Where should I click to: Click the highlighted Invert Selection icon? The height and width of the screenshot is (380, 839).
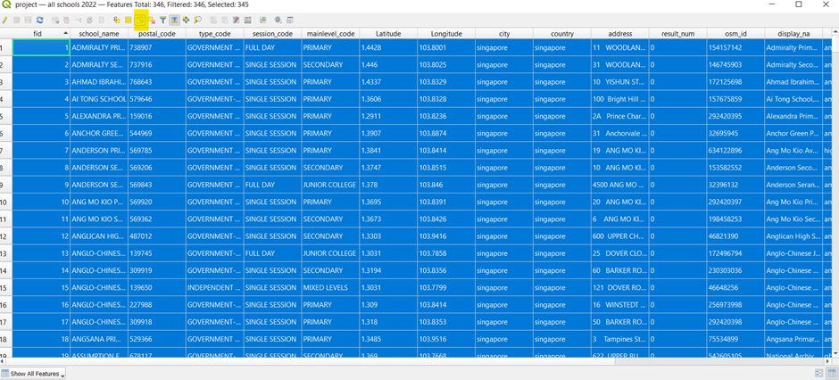[x=140, y=20]
